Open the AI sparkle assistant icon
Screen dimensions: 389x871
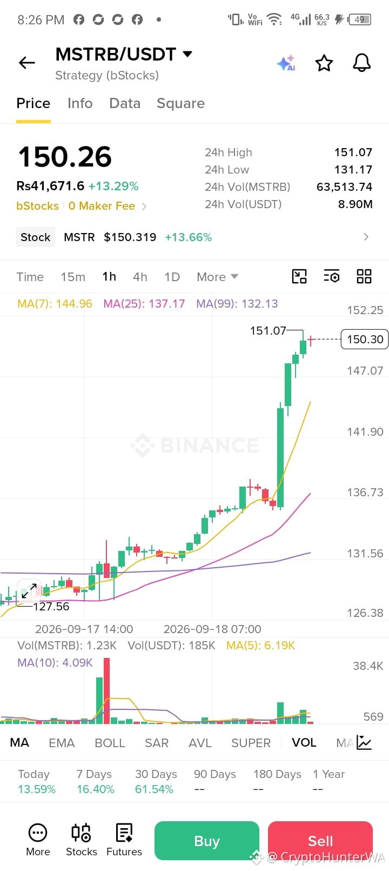tap(286, 63)
